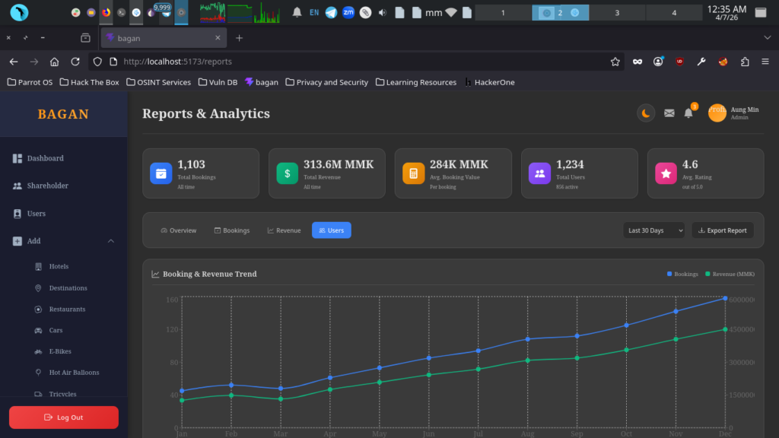Click the orange Avg. Booking Value icon

coord(413,173)
